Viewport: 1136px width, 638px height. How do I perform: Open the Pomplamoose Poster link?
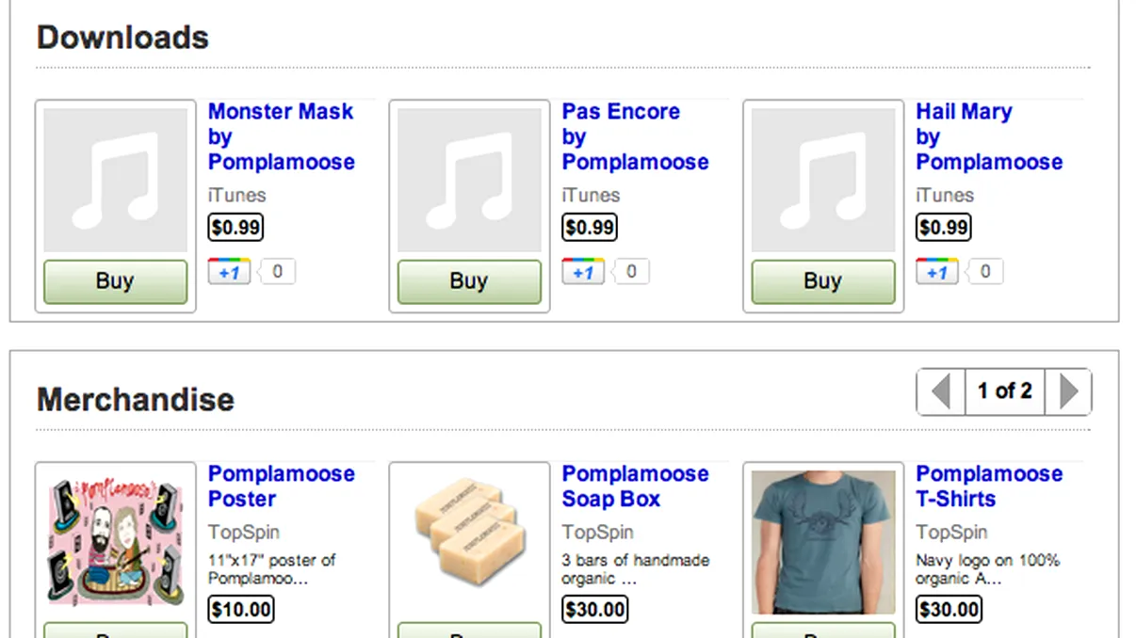[281, 486]
